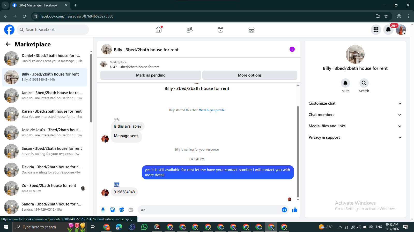
Task: Open the clock showing 10:52 AM
Action: click(x=392, y=227)
